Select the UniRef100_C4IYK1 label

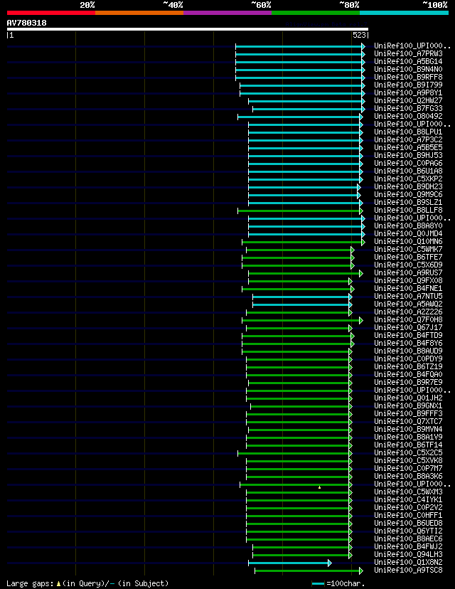click(408, 500)
